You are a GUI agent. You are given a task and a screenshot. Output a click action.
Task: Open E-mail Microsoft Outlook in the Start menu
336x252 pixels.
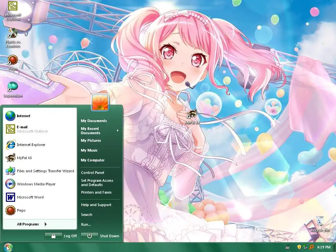coord(40,129)
